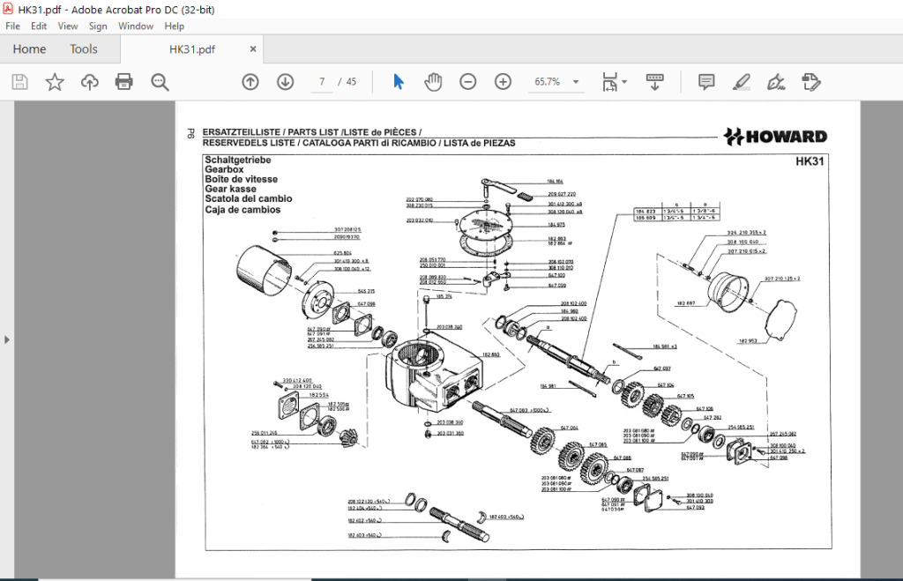
Task: Expand fit page dropdown arrow
Action: click(624, 82)
